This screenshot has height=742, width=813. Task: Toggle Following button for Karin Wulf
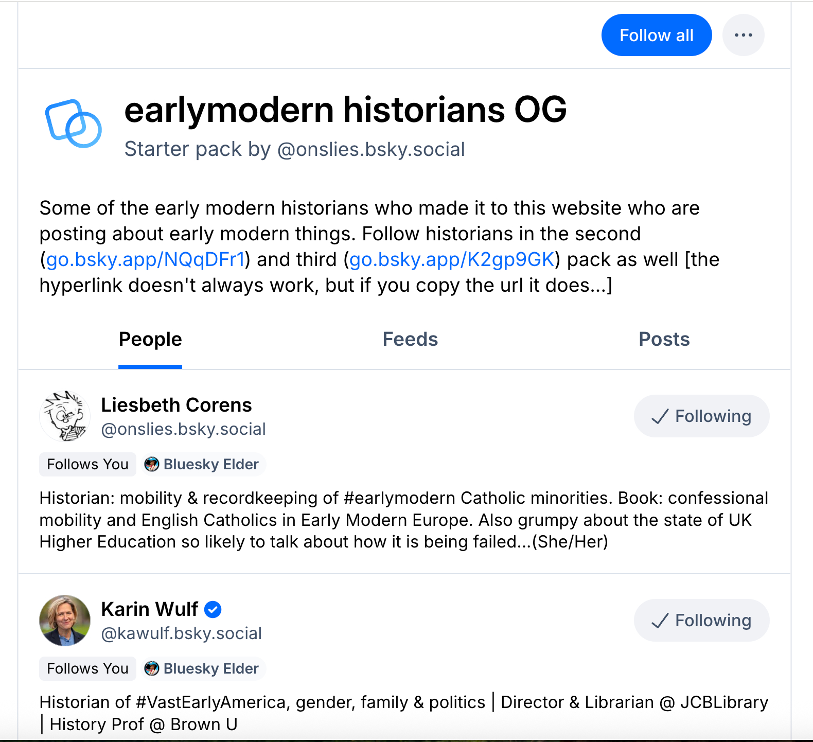click(x=701, y=621)
